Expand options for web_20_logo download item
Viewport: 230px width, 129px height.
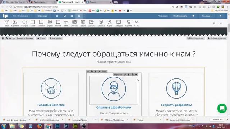[30, 120]
